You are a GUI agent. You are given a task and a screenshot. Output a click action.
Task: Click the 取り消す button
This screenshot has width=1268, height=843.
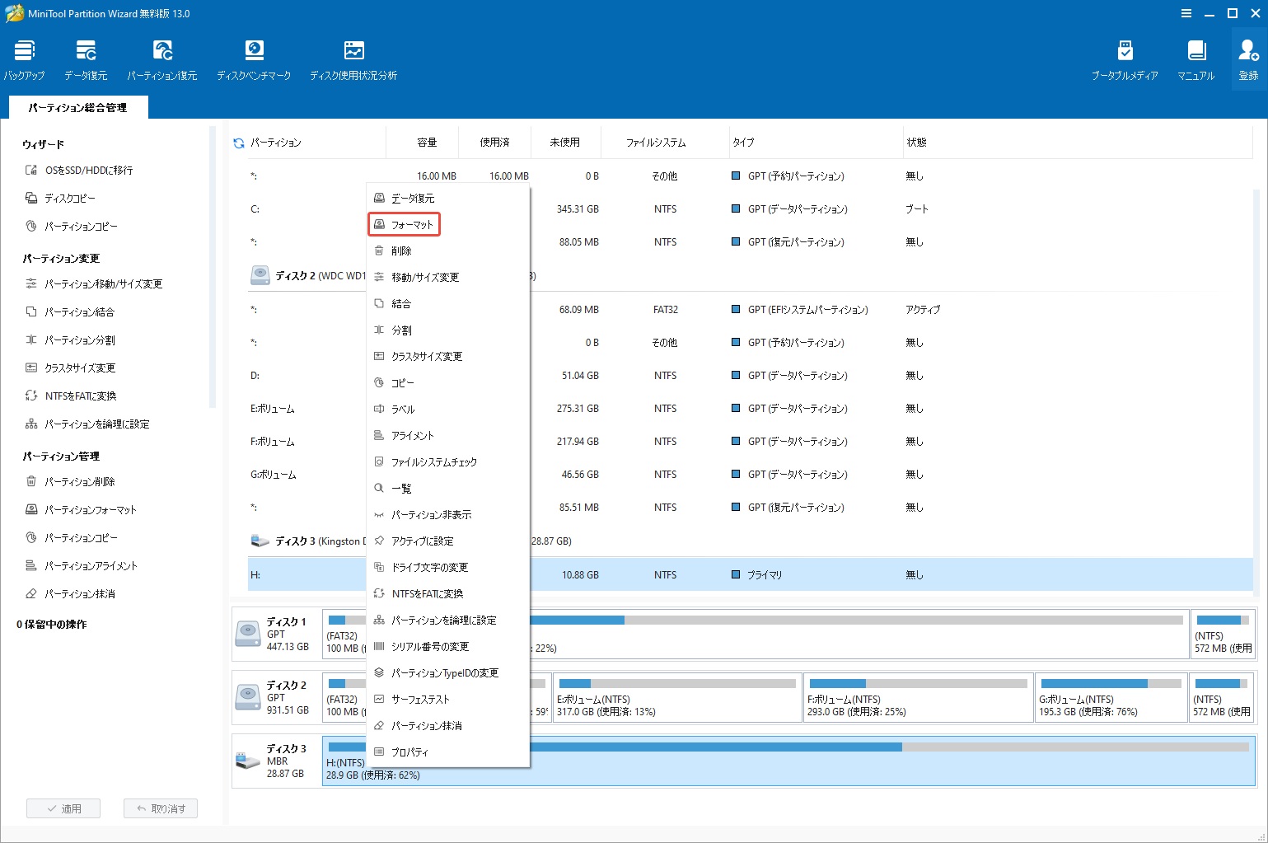(x=160, y=808)
